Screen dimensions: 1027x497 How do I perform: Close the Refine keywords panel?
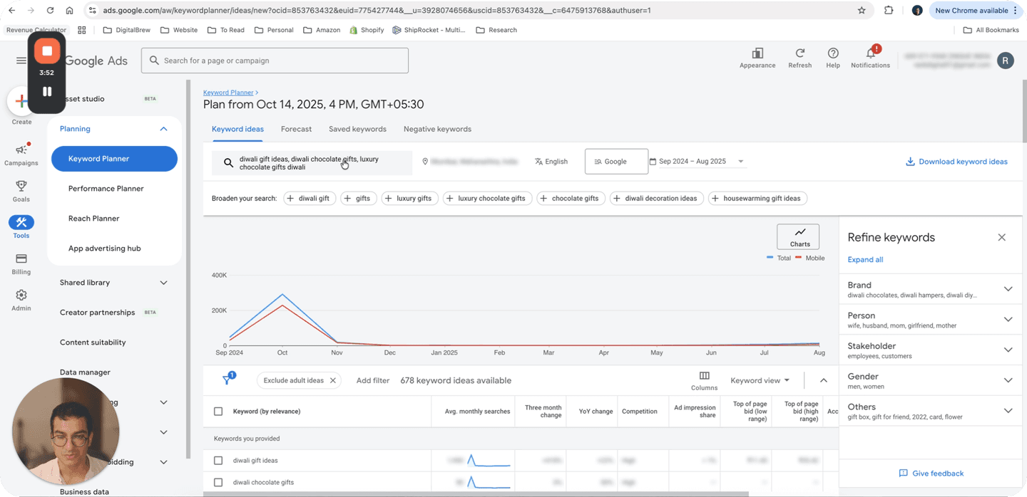click(1002, 237)
